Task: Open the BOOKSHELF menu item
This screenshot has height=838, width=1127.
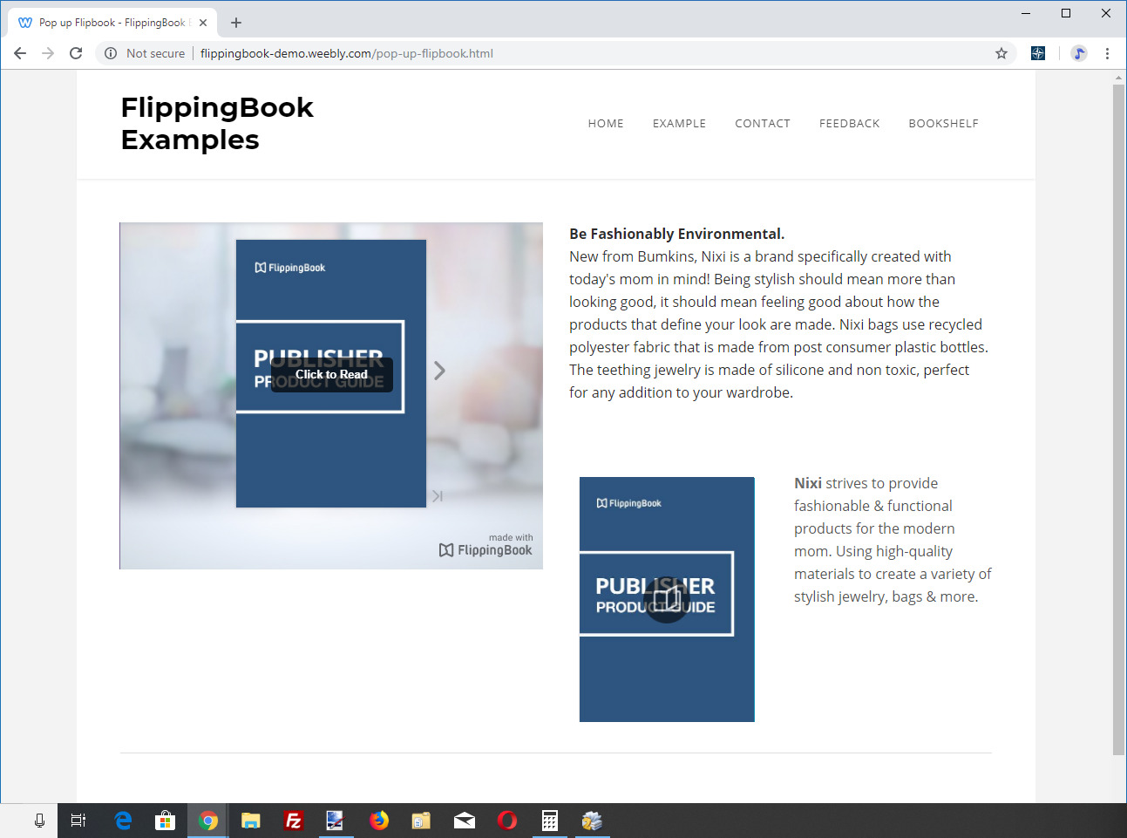Action: [x=943, y=124]
